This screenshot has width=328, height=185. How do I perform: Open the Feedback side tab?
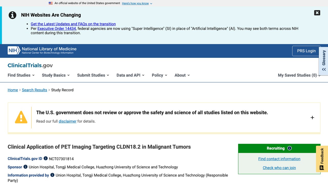(322, 159)
